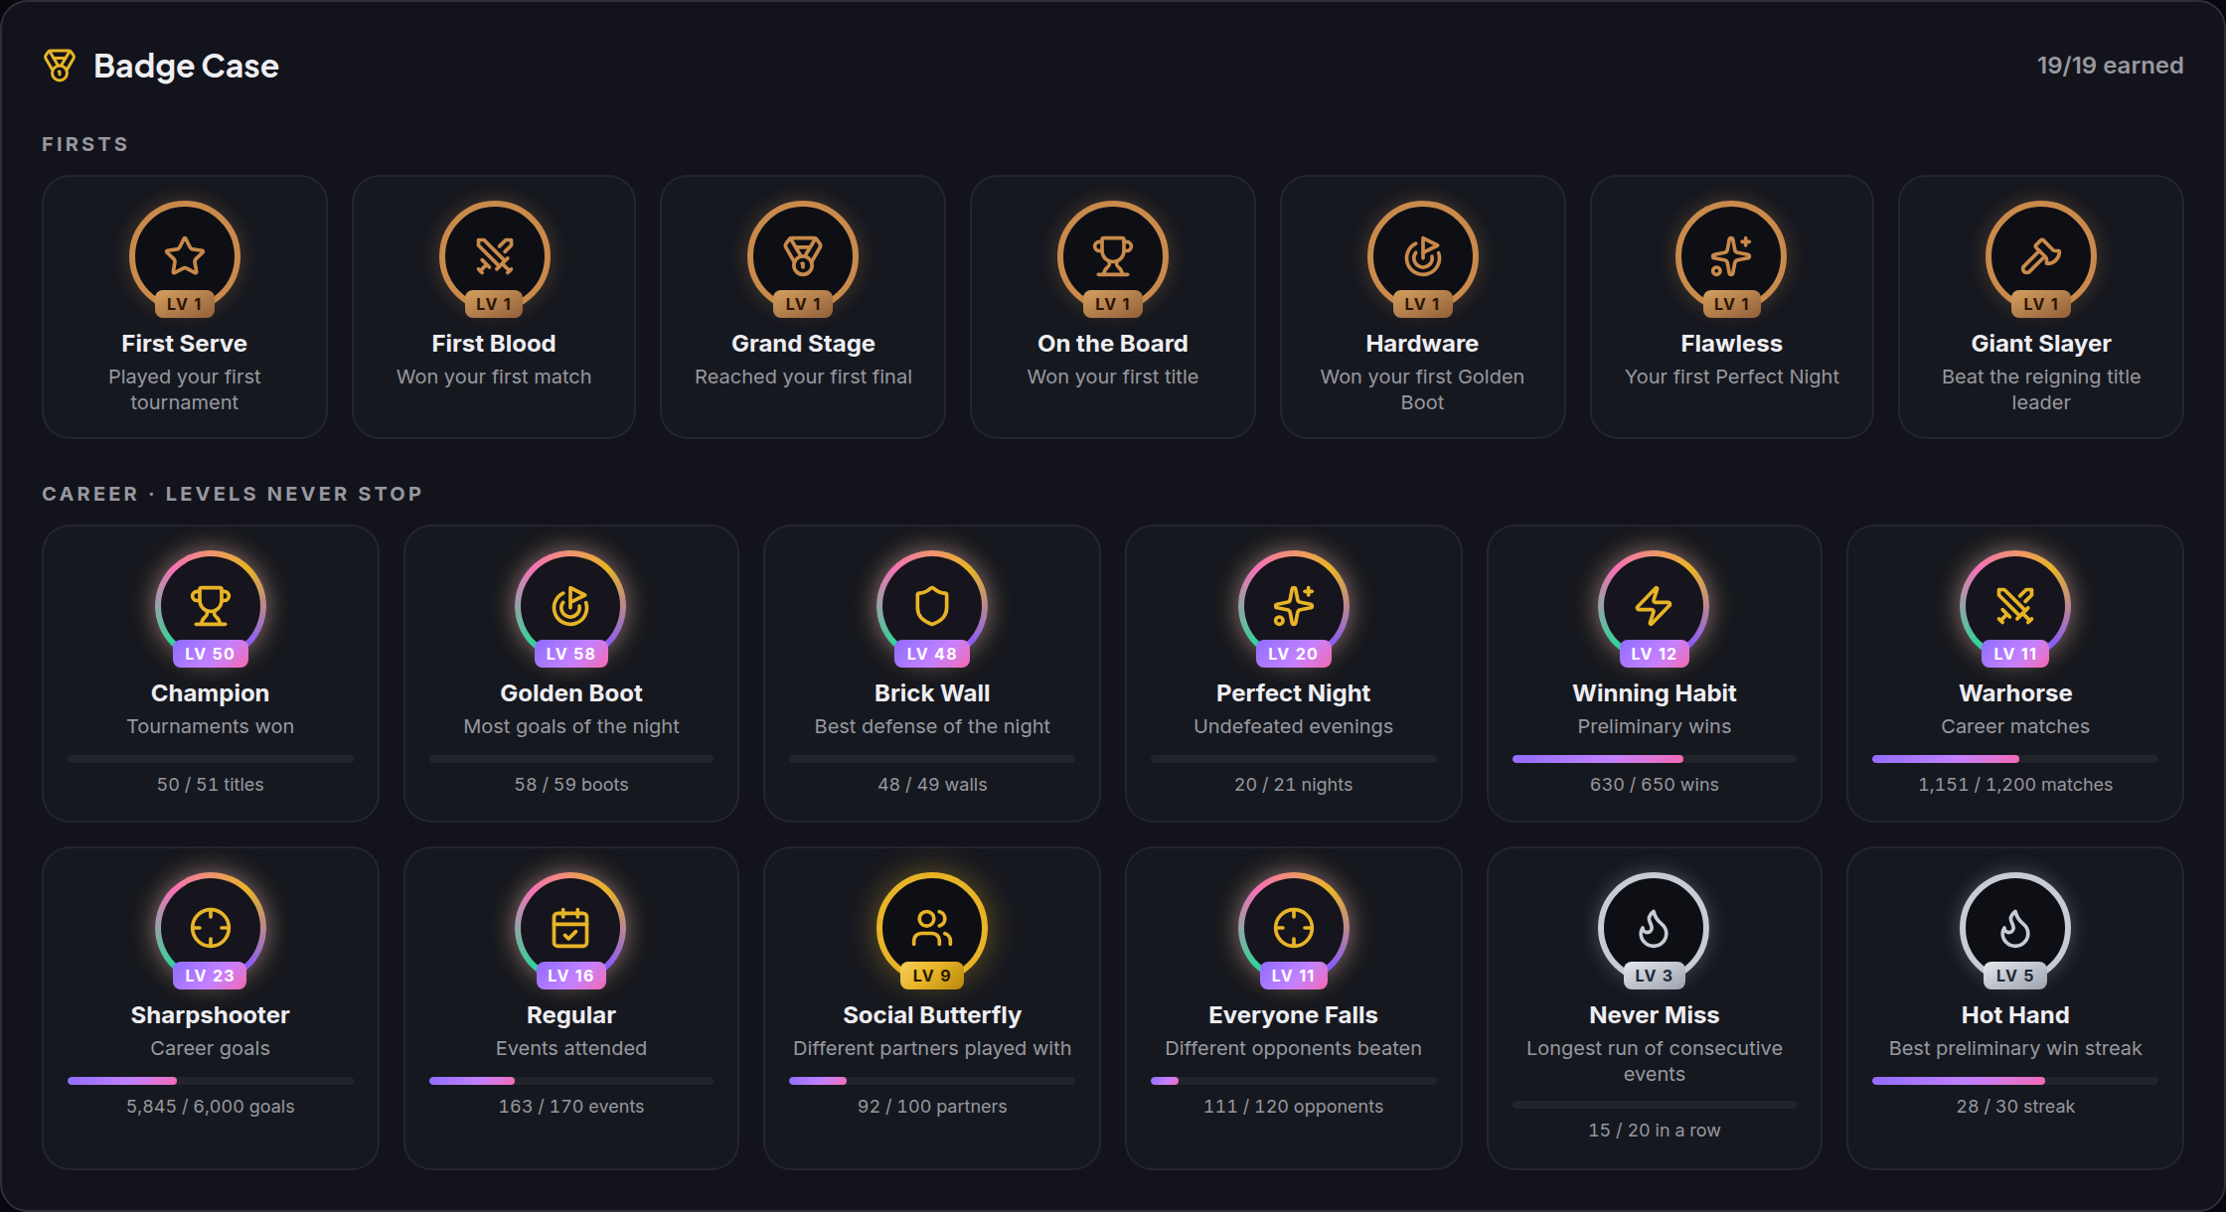The width and height of the screenshot is (2226, 1212).
Task: Click '28 / 30 streak' text
Action: coord(2015,1106)
